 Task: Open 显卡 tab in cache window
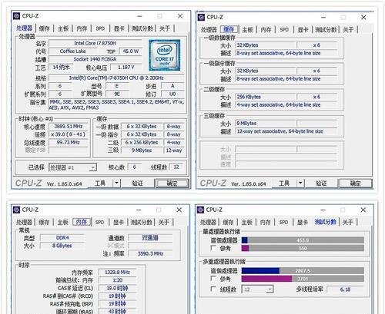click(x=303, y=30)
